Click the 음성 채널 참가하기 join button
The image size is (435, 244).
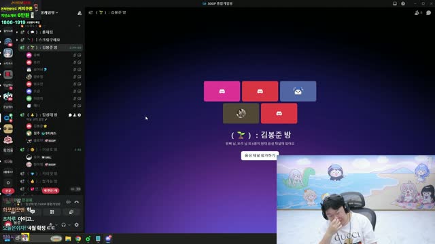pyautogui.click(x=260, y=155)
